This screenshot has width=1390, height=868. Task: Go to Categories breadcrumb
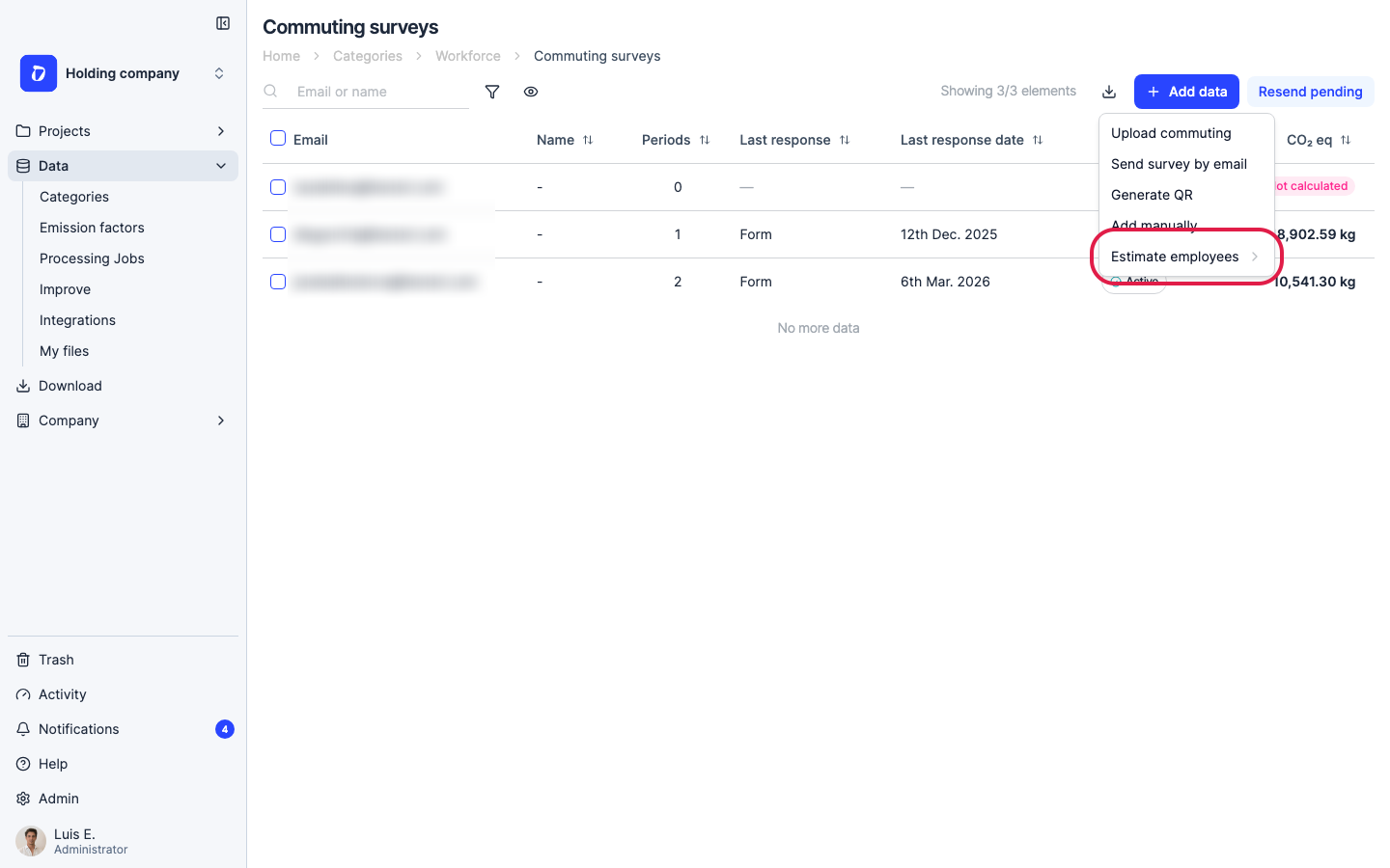coord(368,56)
